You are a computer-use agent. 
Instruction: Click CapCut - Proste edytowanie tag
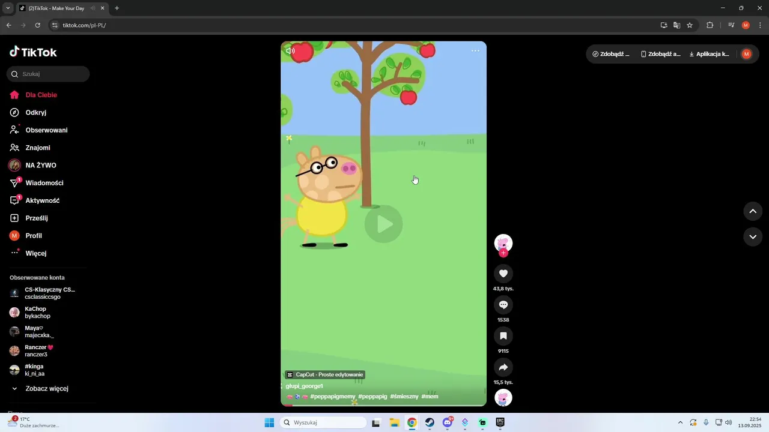(x=324, y=374)
